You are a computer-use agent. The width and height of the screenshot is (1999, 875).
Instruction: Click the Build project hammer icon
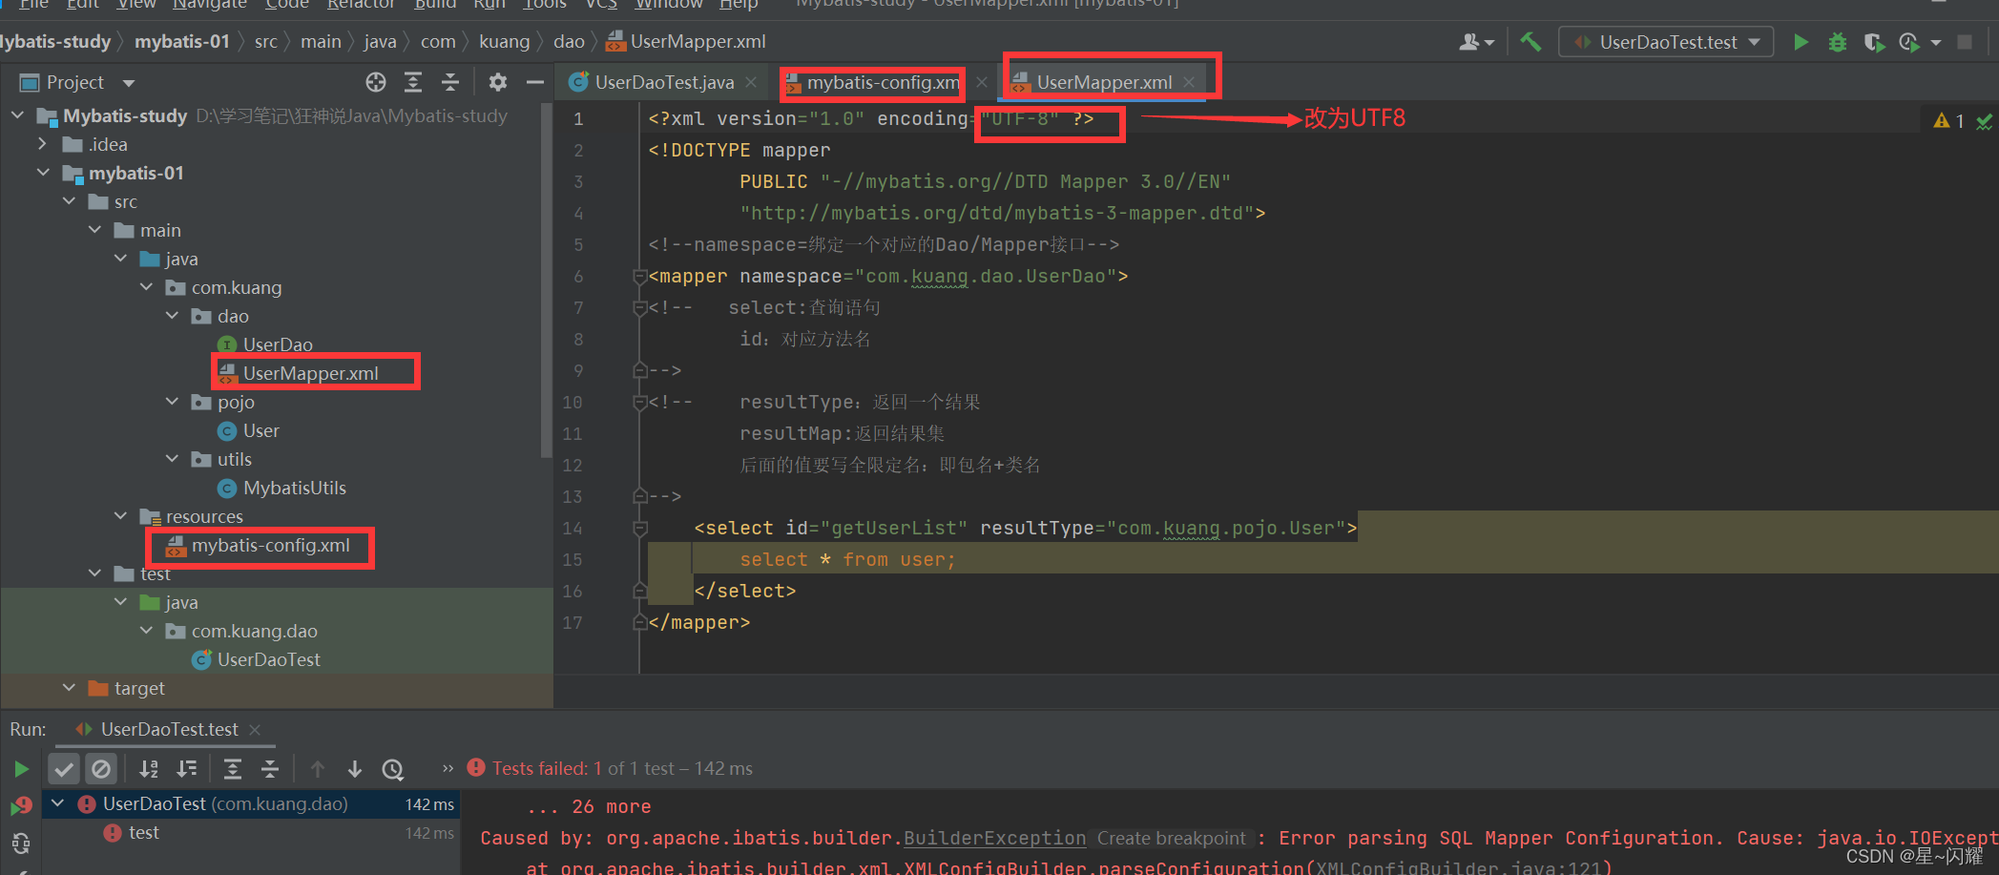pyautogui.click(x=1530, y=42)
